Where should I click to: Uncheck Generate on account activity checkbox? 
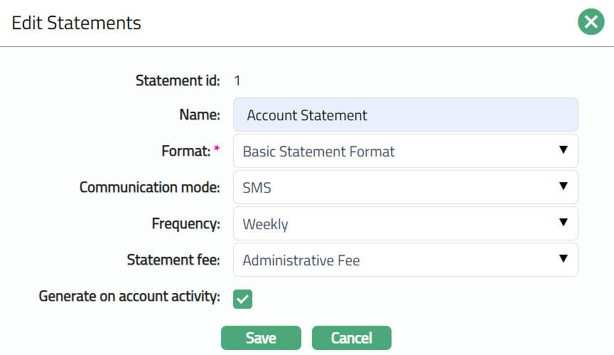tap(243, 300)
